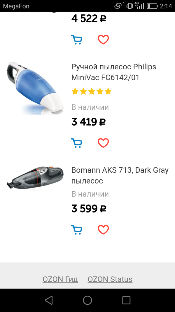Tap the blue Philips vacuum image

coord(35,87)
